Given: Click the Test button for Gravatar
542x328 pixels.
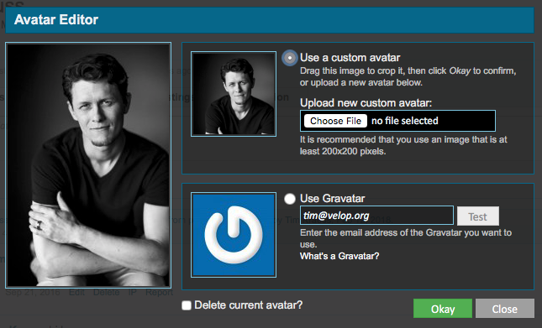Looking at the screenshot, I should click(x=477, y=216).
